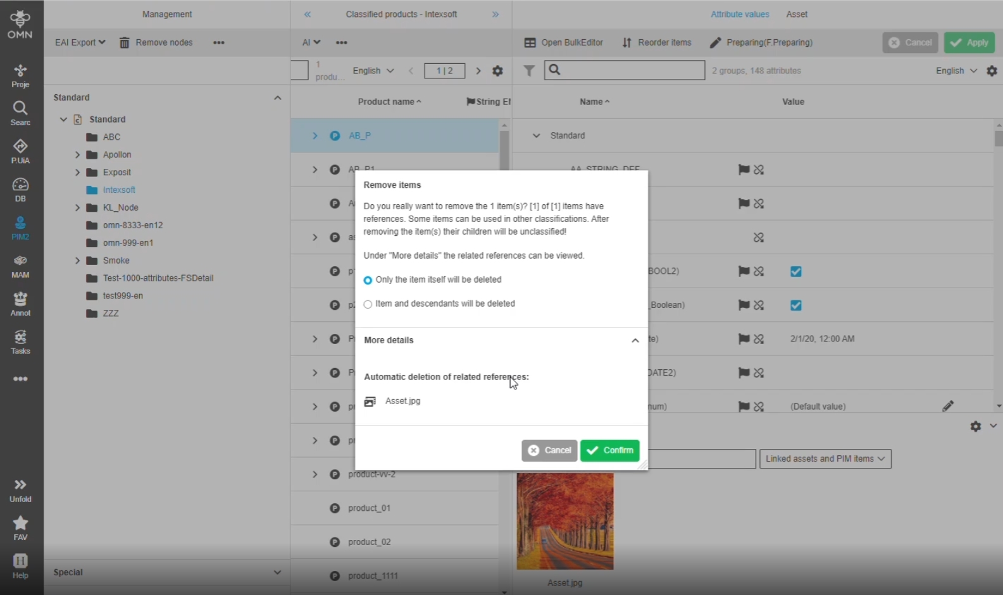This screenshot has width=1003, height=595.
Task: Collapse the More details section
Action: pyautogui.click(x=635, y=340)
